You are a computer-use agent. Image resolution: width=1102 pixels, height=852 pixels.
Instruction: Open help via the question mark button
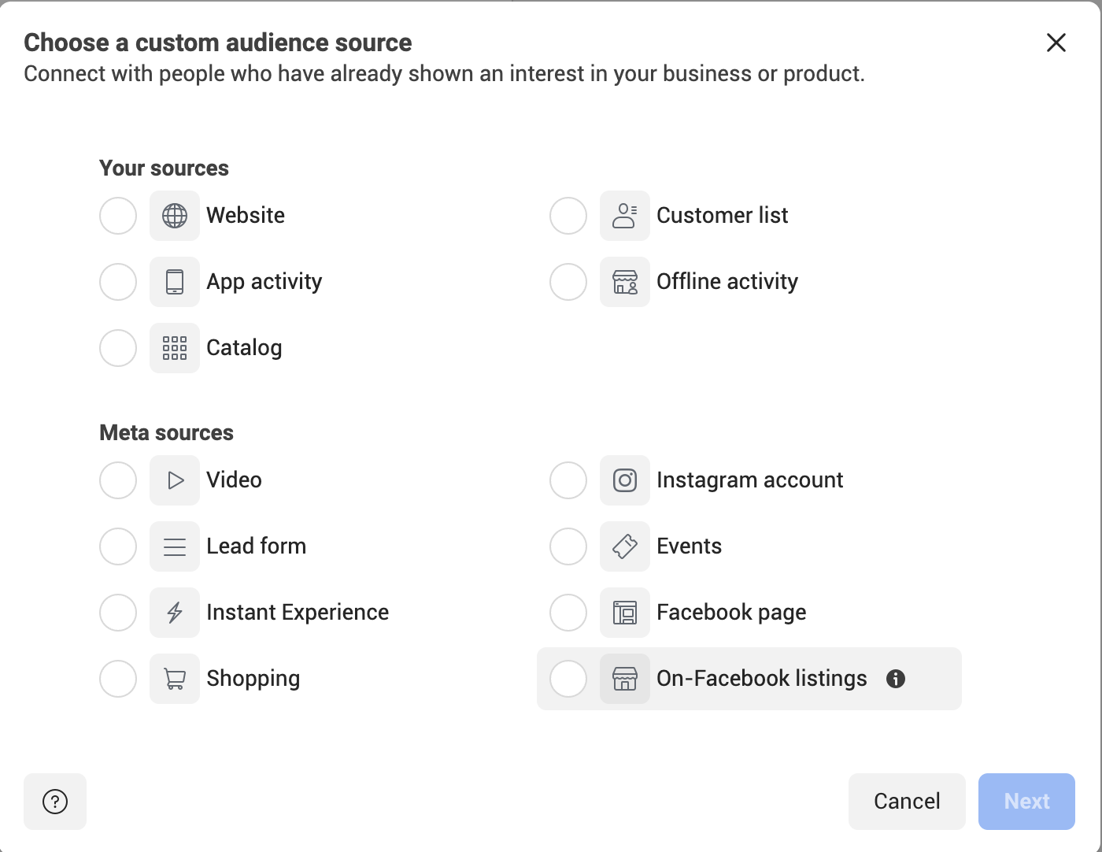pyautogui.click(x=55, y=802)
